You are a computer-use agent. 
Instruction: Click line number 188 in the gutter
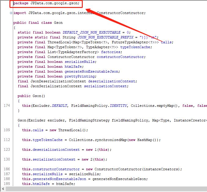(7, 179)
